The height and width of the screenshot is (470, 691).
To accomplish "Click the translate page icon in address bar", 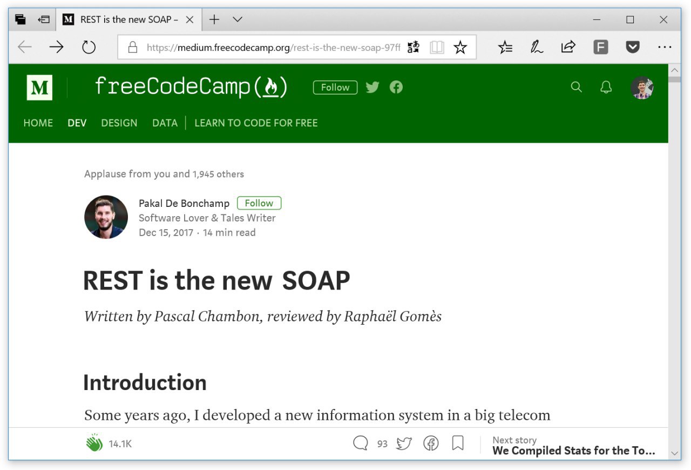I will [413, 48].
